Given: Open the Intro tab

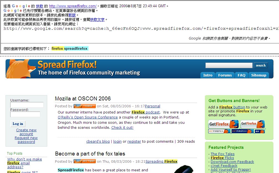Looking at the screenshot, I should pyautogui.click(x=208, y=75).
